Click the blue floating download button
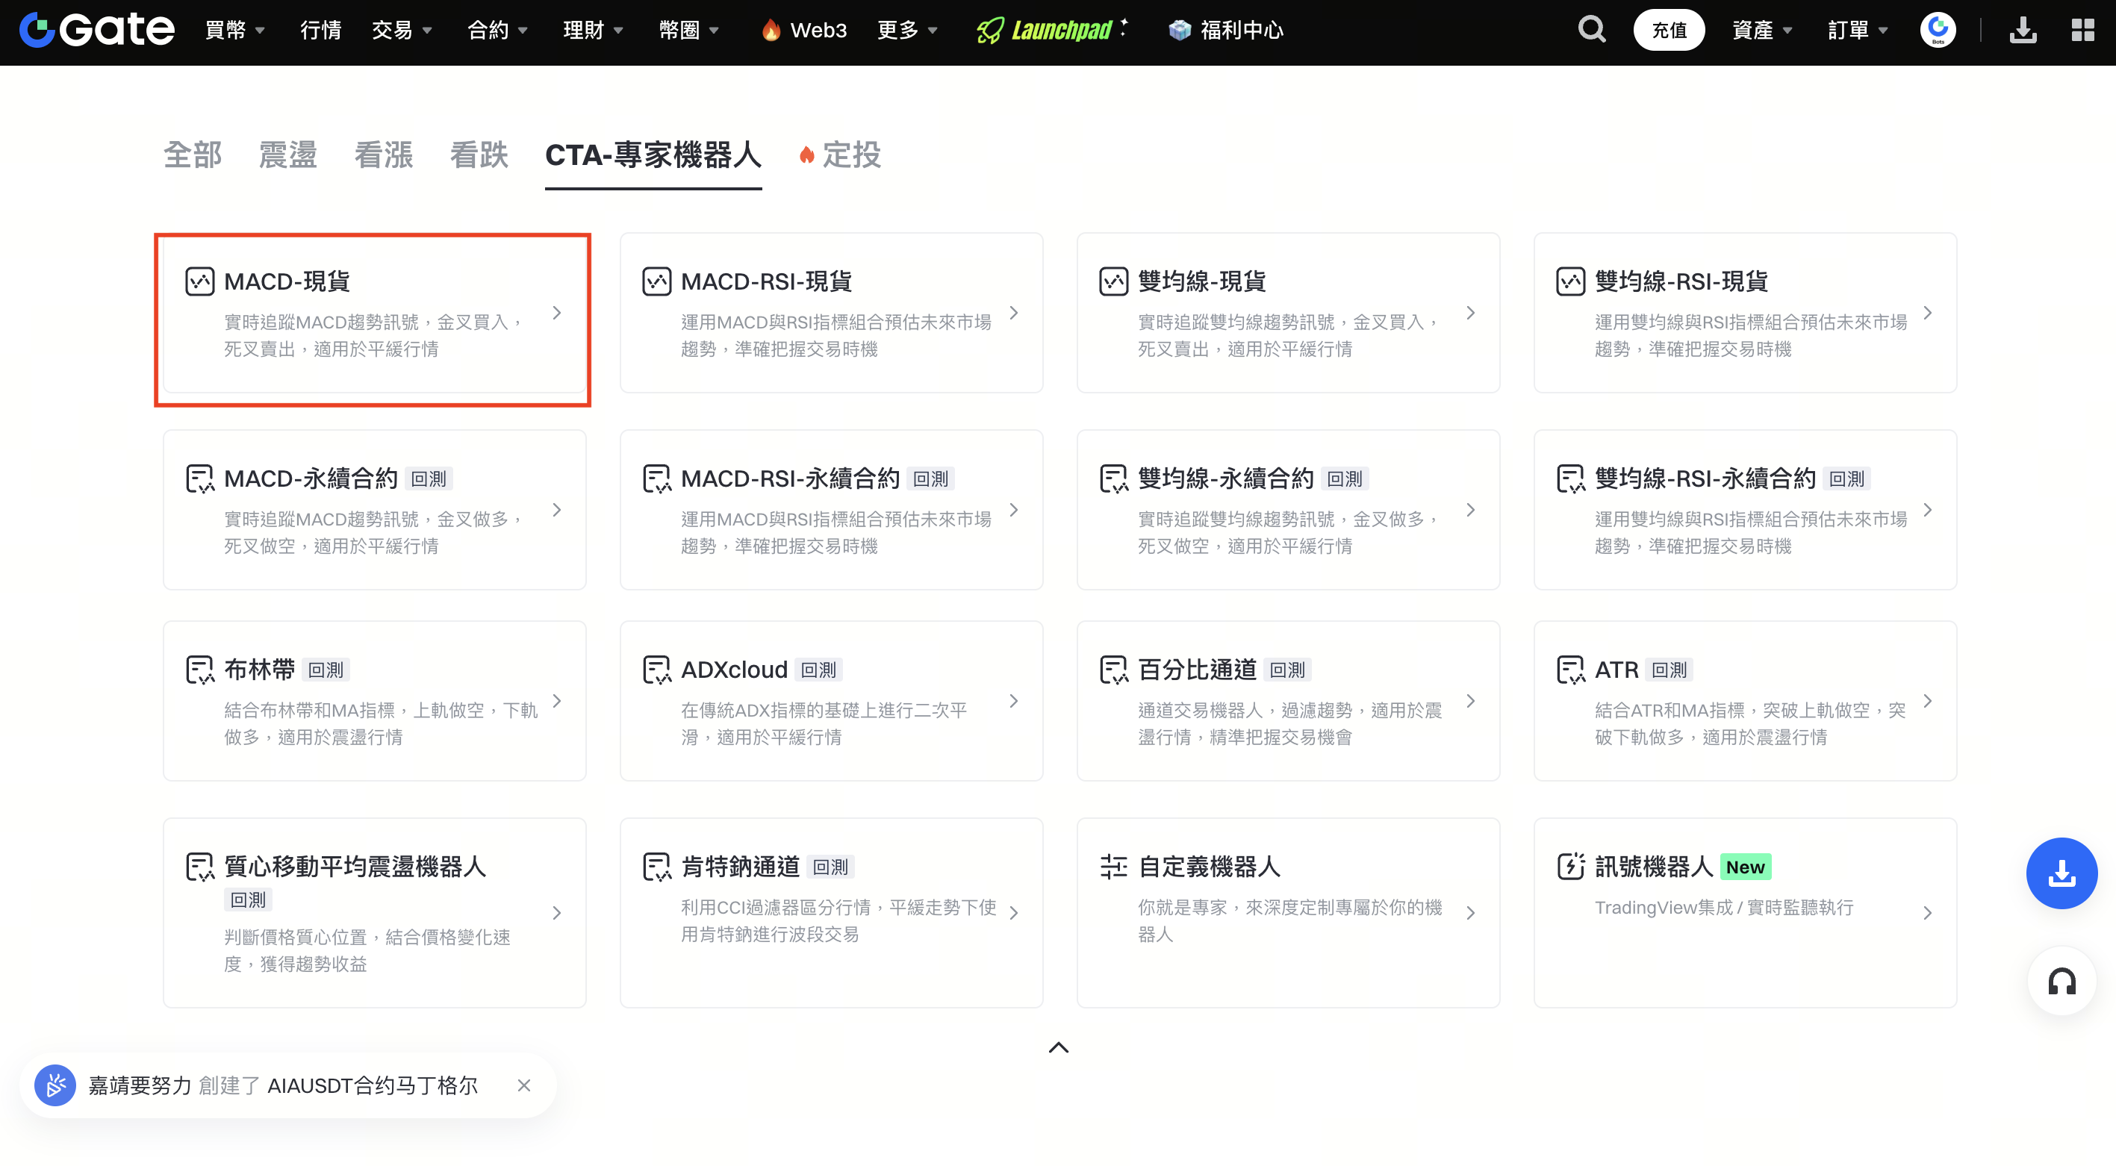The image size is (2116, 1166). (2061, 873)
